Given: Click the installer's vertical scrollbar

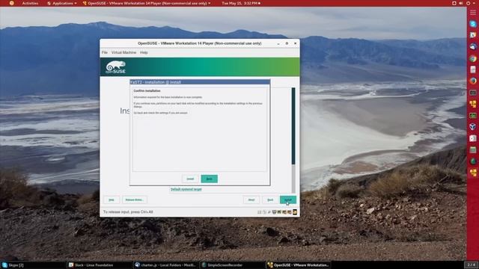Looking at the screenshot, I should 293,140.
